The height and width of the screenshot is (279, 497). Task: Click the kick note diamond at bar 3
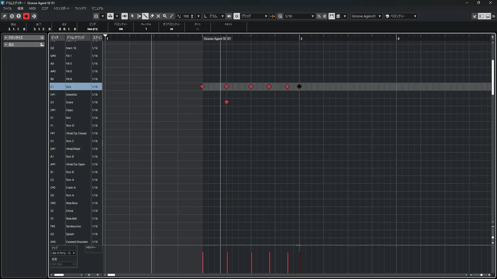(299, 87)
